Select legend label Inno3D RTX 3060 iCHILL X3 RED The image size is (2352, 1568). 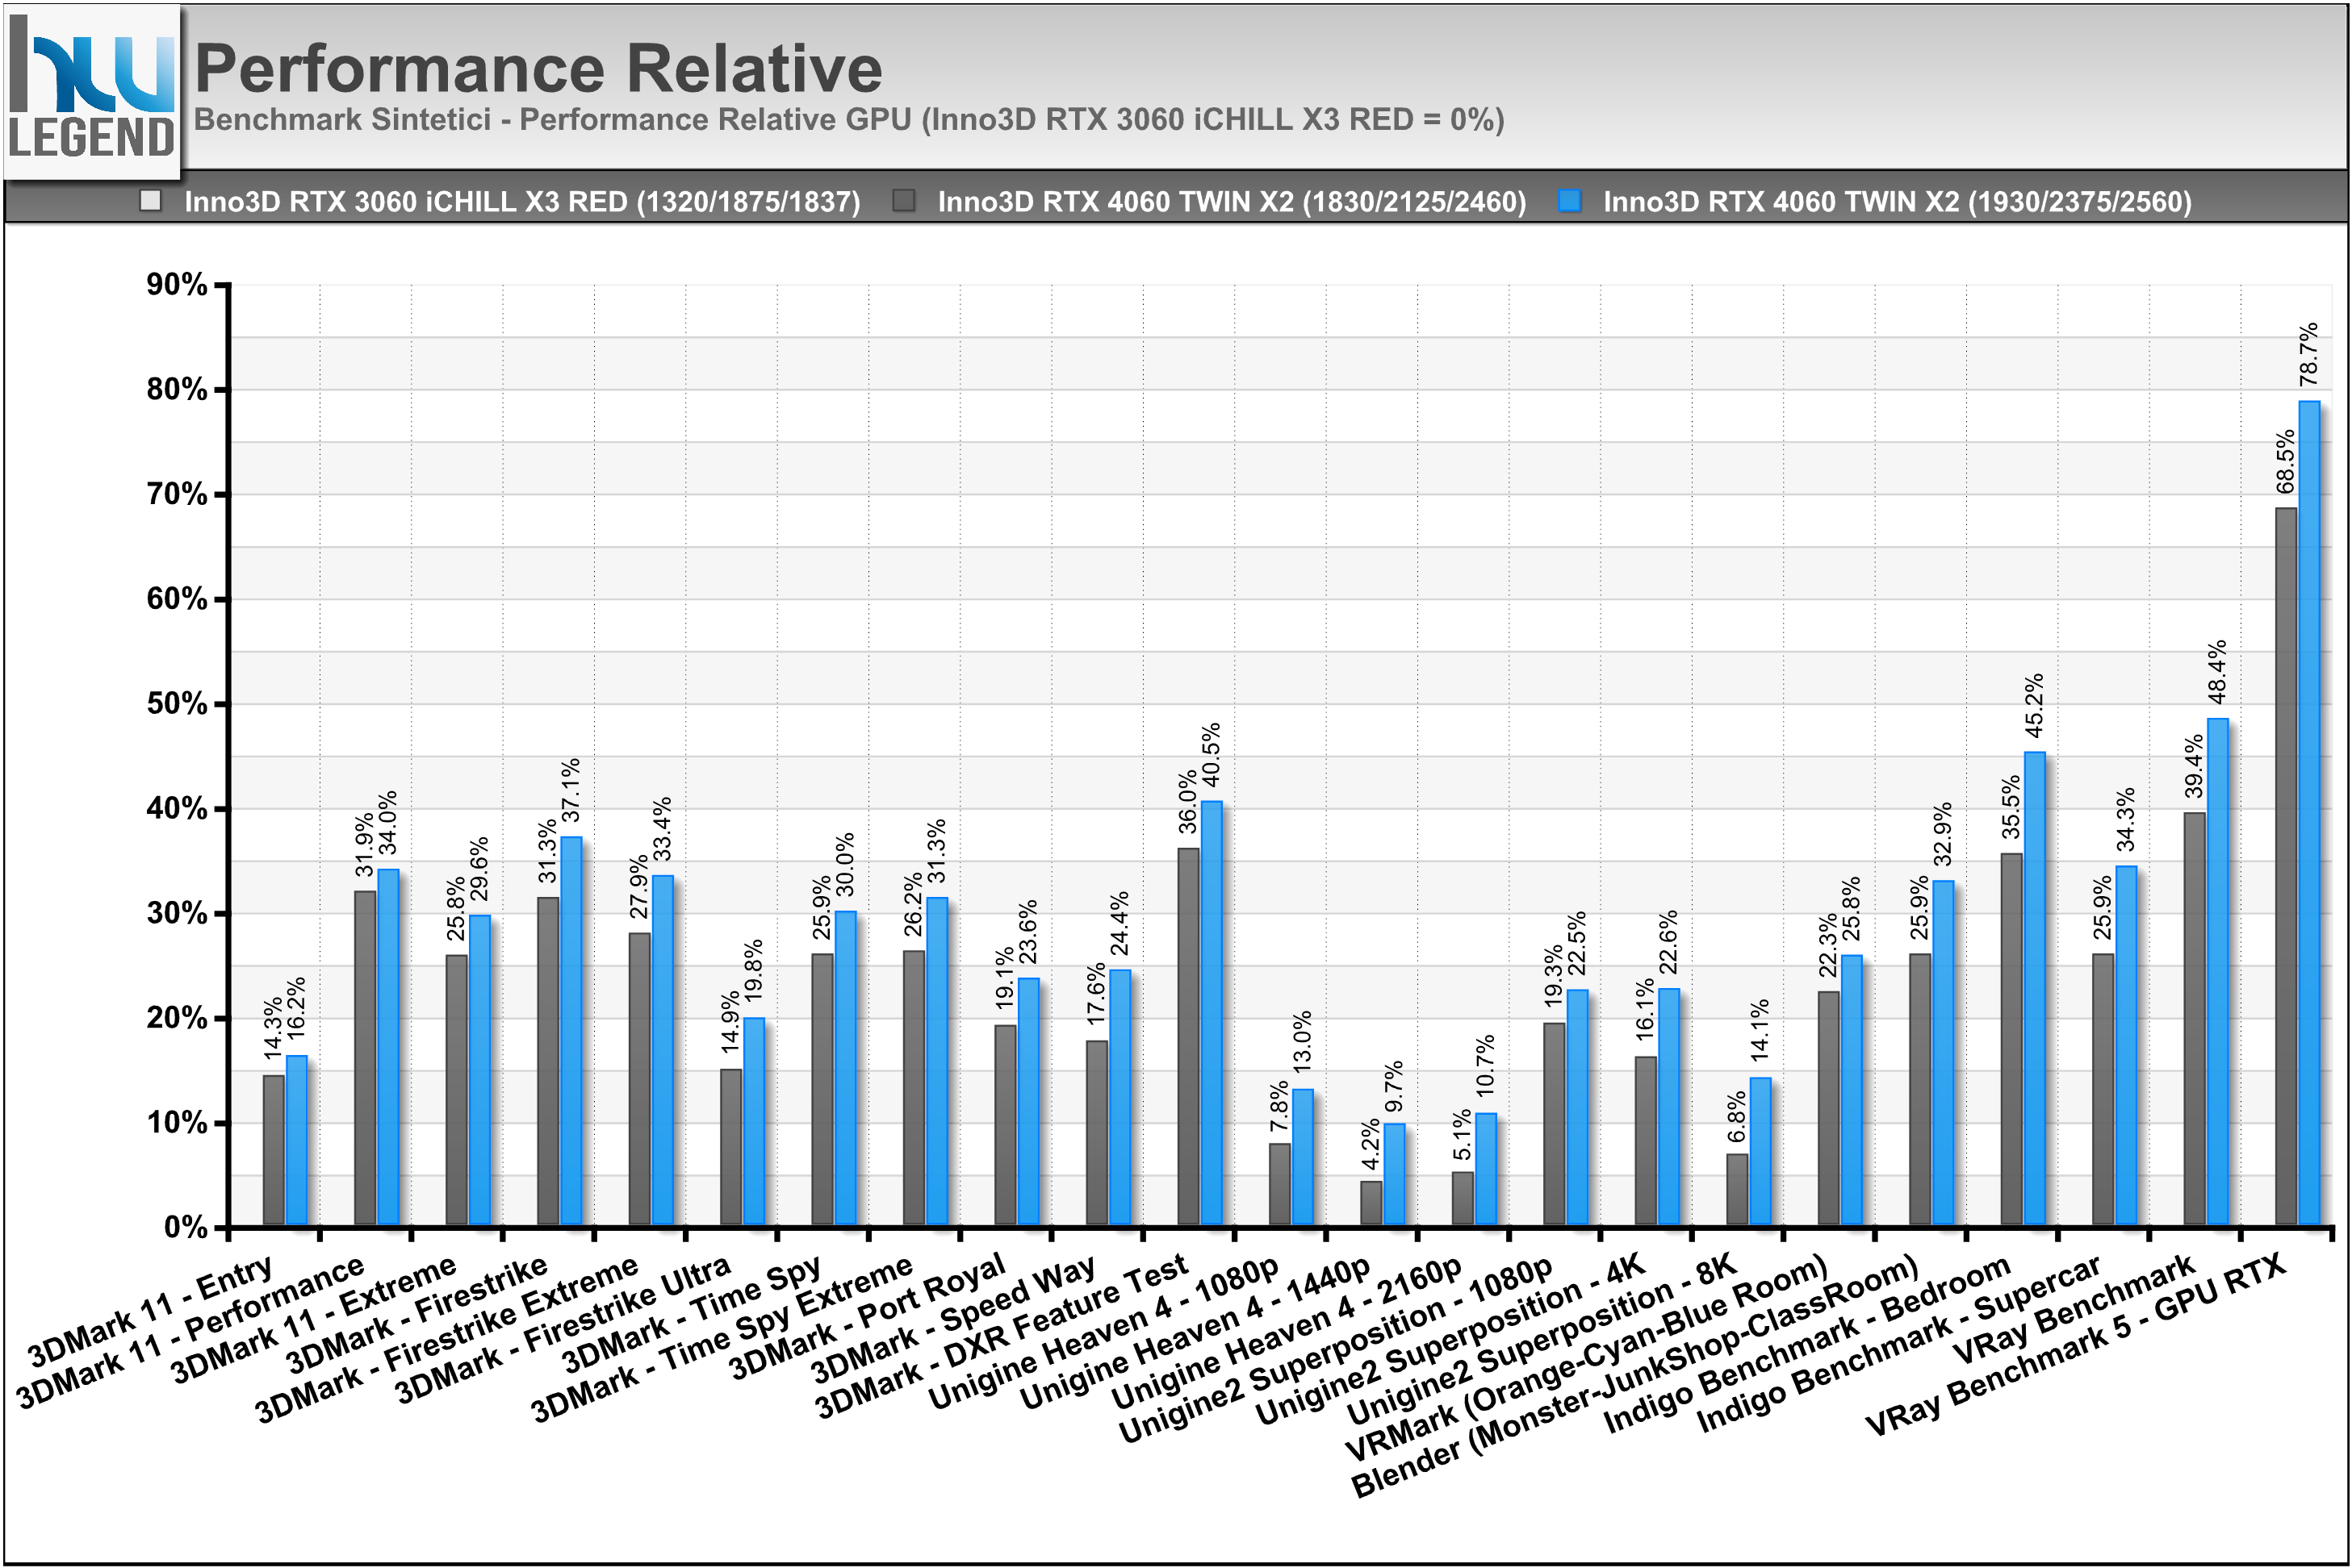tap(522, 202)
